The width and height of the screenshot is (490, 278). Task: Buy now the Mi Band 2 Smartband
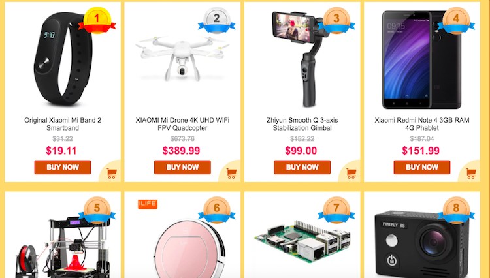pyautogui.click(x=63, y=167)
